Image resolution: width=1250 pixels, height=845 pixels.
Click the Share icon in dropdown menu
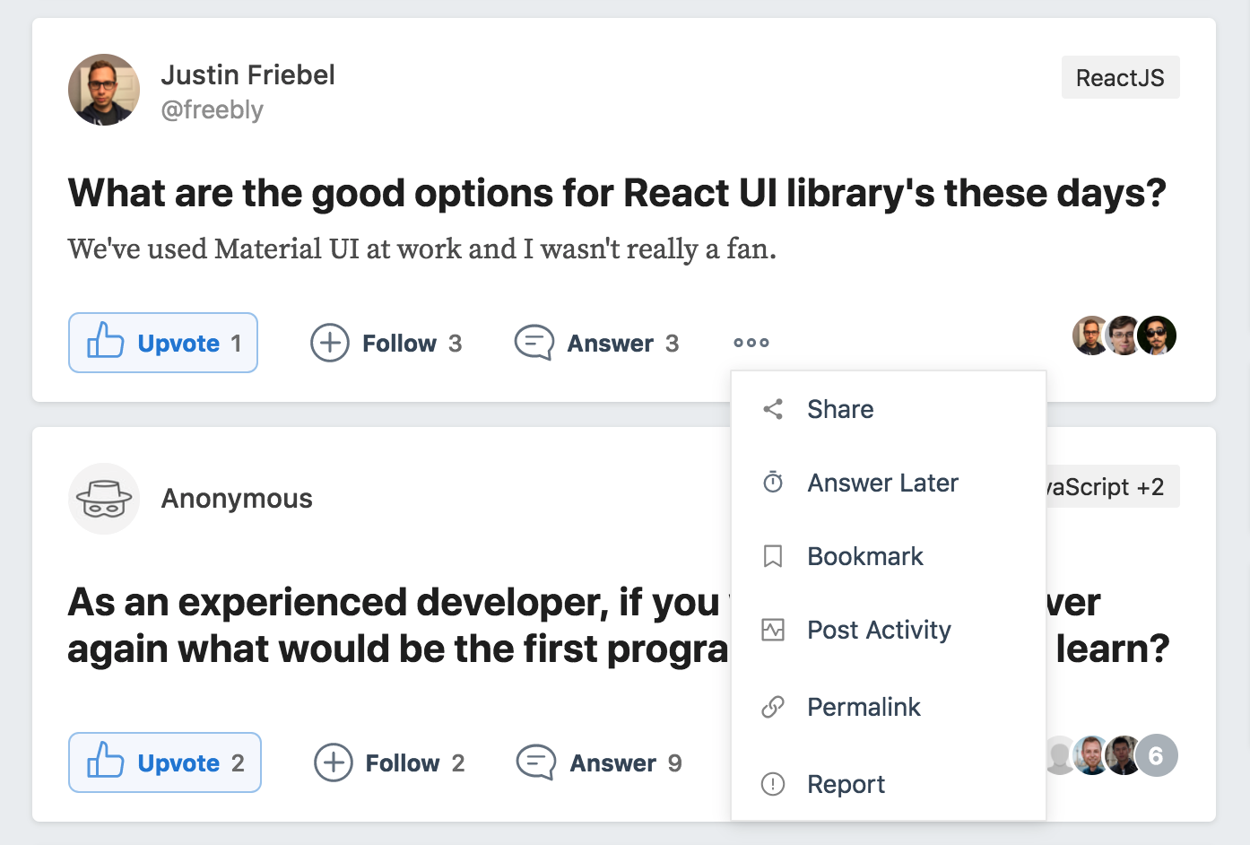(773, 409)
